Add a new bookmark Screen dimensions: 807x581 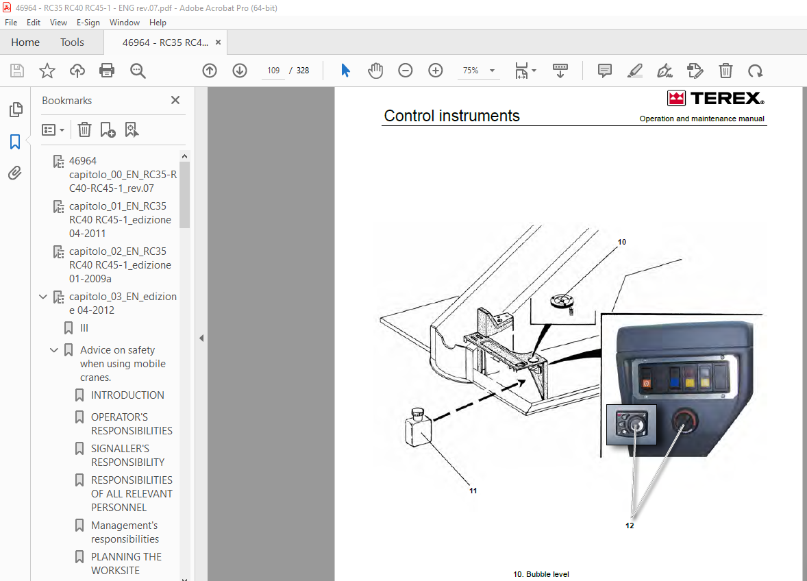108,129
